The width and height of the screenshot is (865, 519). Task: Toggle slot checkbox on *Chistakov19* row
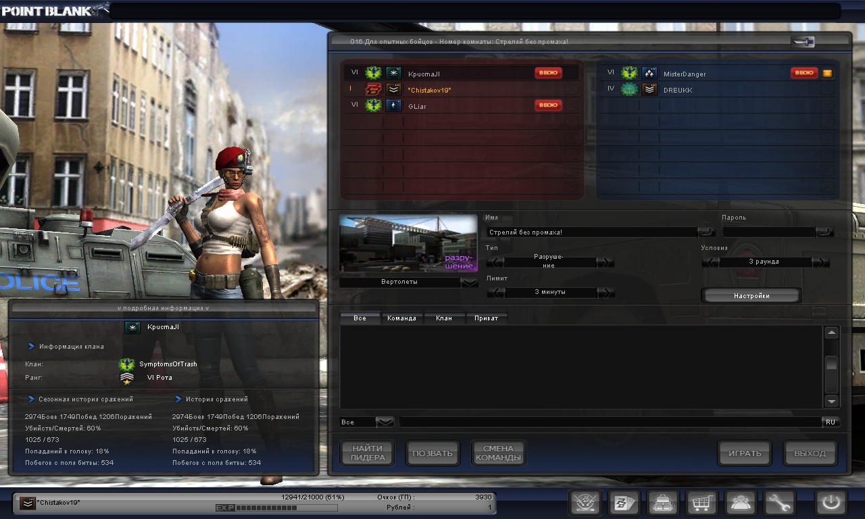click(572, 89)
